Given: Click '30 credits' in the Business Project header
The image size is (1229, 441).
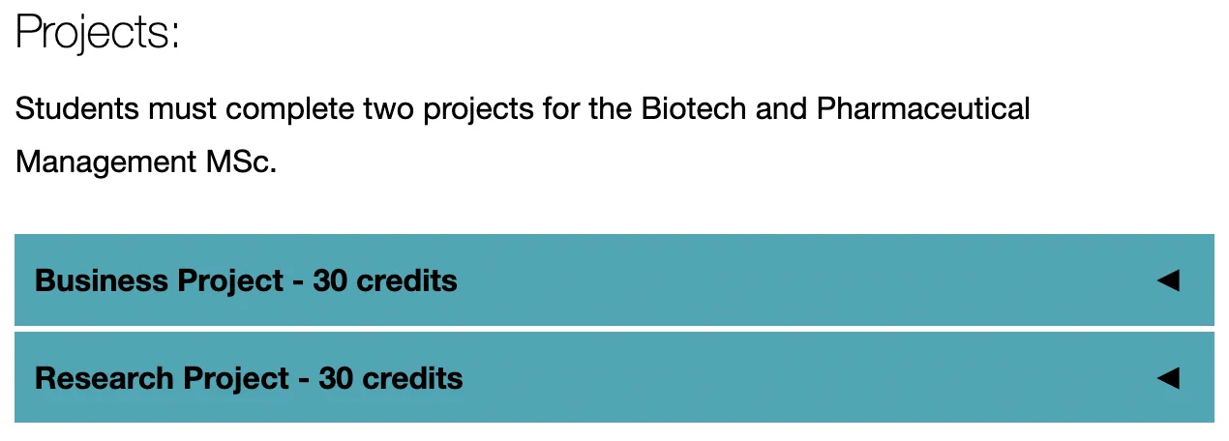Looking at the screenshot, I should [385, 280].
